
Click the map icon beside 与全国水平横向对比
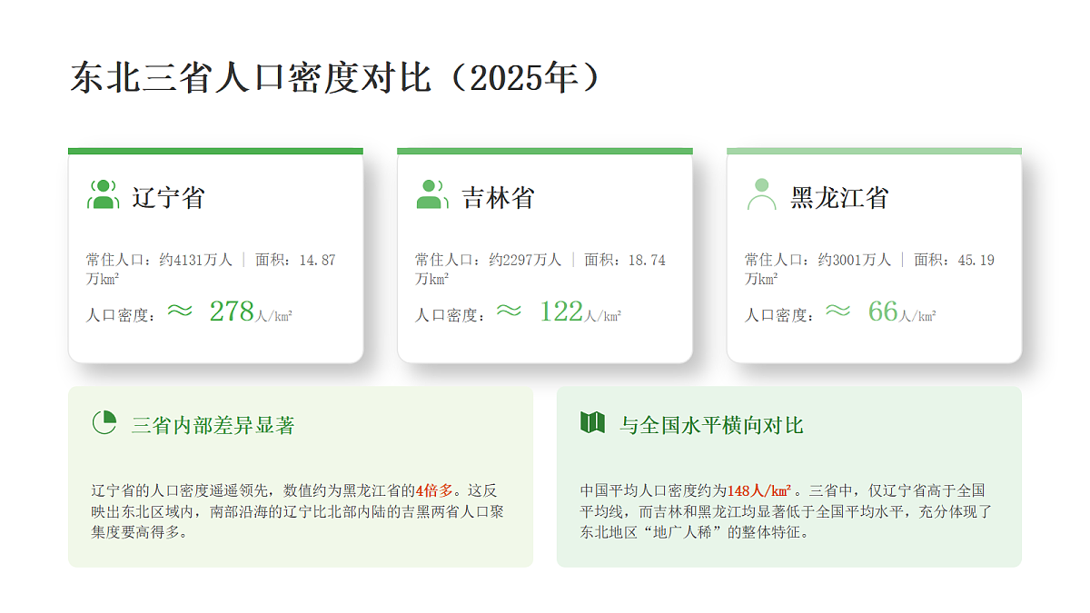[592, 422]
